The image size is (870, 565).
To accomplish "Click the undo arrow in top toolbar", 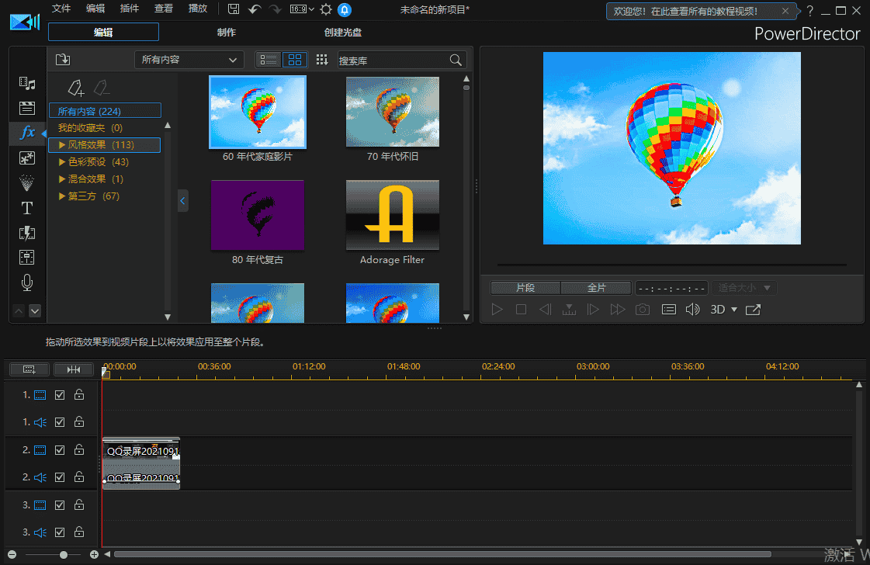I will point(255,9).
